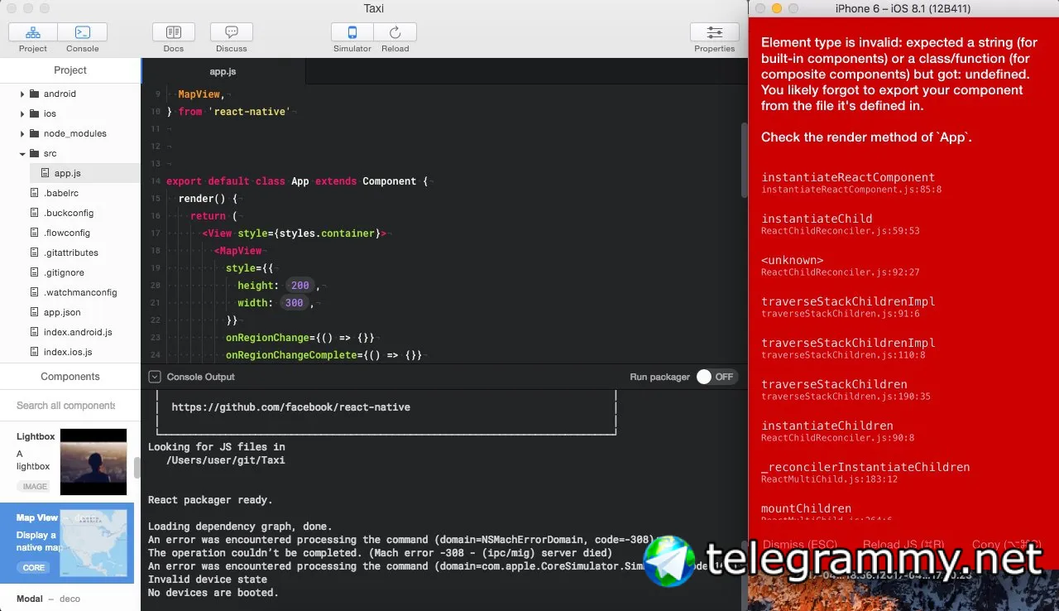Toggle the Run packager switch
The width and height of the screenshot is (1059, 611).
(x=716, y=377)
